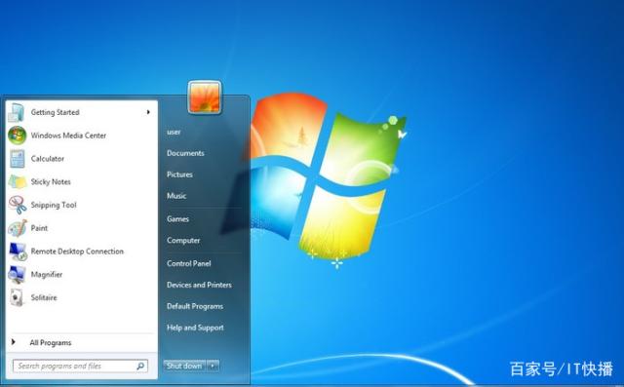The height and width of the screenshot is (387, 624).
Task: Open the user personal folder
Action: (x=174, y=132)
